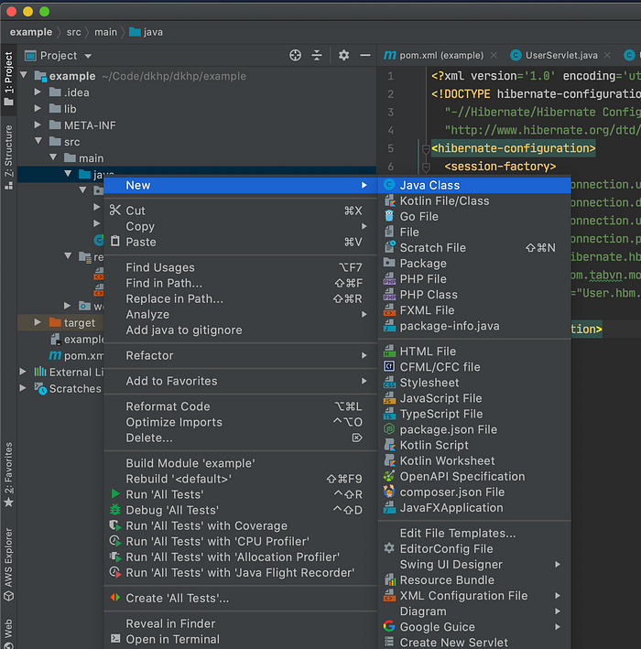Screen dimensions: 641x649
Task: Click the EditorConfig File gear icon
Action: point(389,548)
